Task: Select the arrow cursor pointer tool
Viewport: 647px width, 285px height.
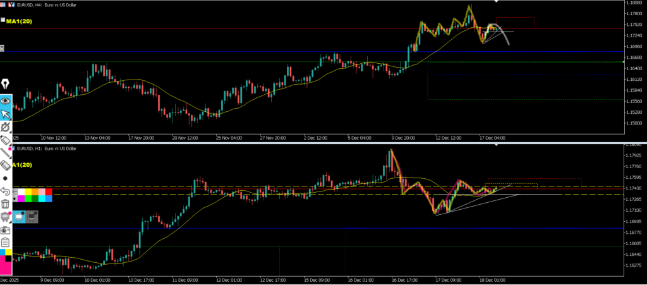Action: (5, 114)
